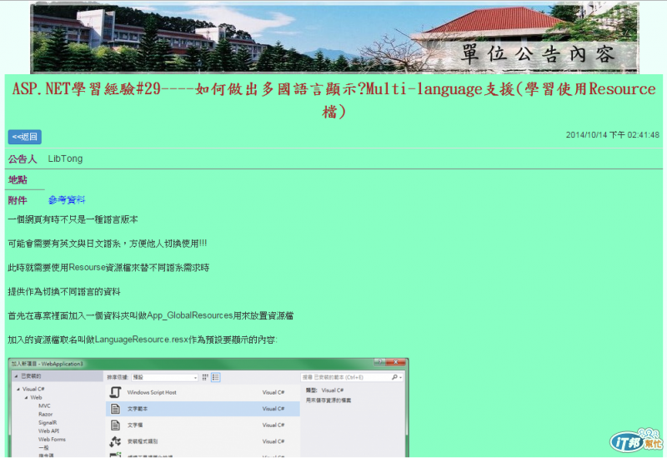
Task: Click the help ? button of dialog
Action: click(379, 362)
